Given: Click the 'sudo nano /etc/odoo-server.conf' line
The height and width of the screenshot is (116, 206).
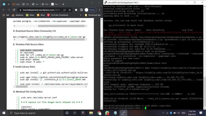Looking at the screenshot, I should pos(39,98).
